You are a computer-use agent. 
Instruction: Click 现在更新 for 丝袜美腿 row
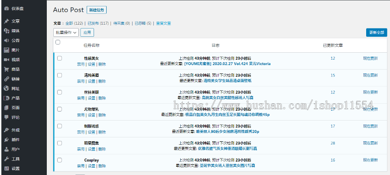point(370,92)
